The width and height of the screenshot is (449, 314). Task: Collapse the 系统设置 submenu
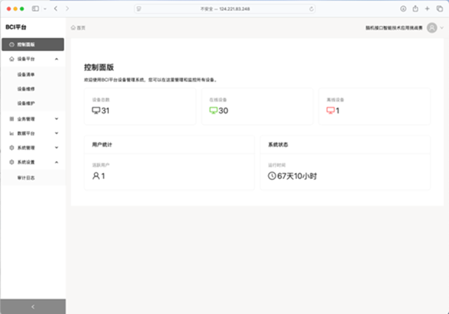pos(57,162)
